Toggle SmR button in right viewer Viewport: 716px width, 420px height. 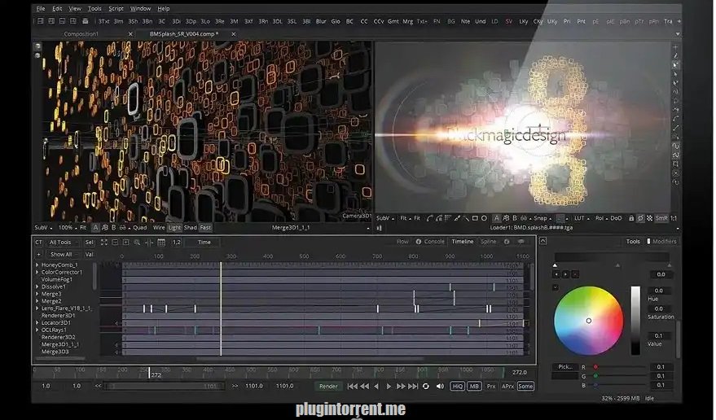coord(661,219)
